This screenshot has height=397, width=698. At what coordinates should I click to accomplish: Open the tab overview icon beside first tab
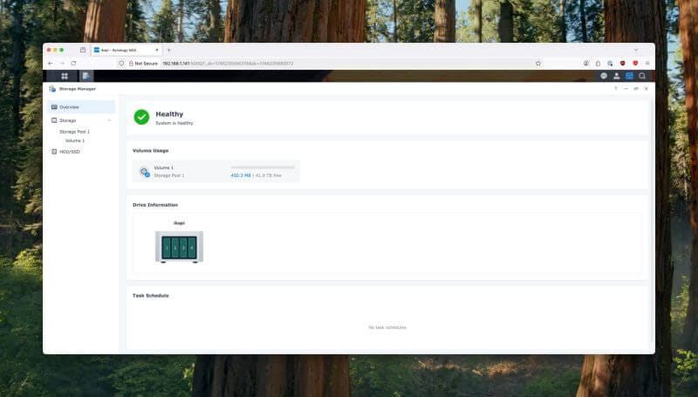(83, 50)
